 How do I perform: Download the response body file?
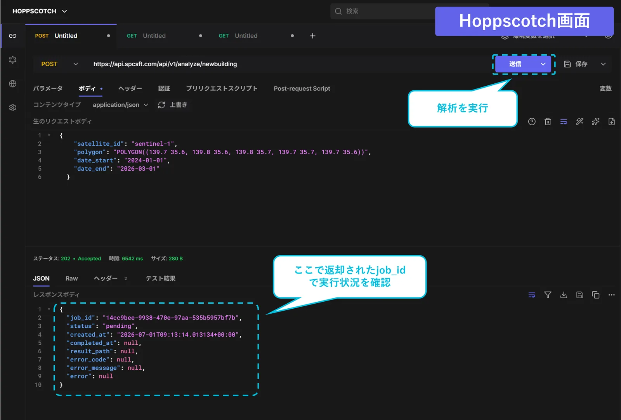point(564,295)
